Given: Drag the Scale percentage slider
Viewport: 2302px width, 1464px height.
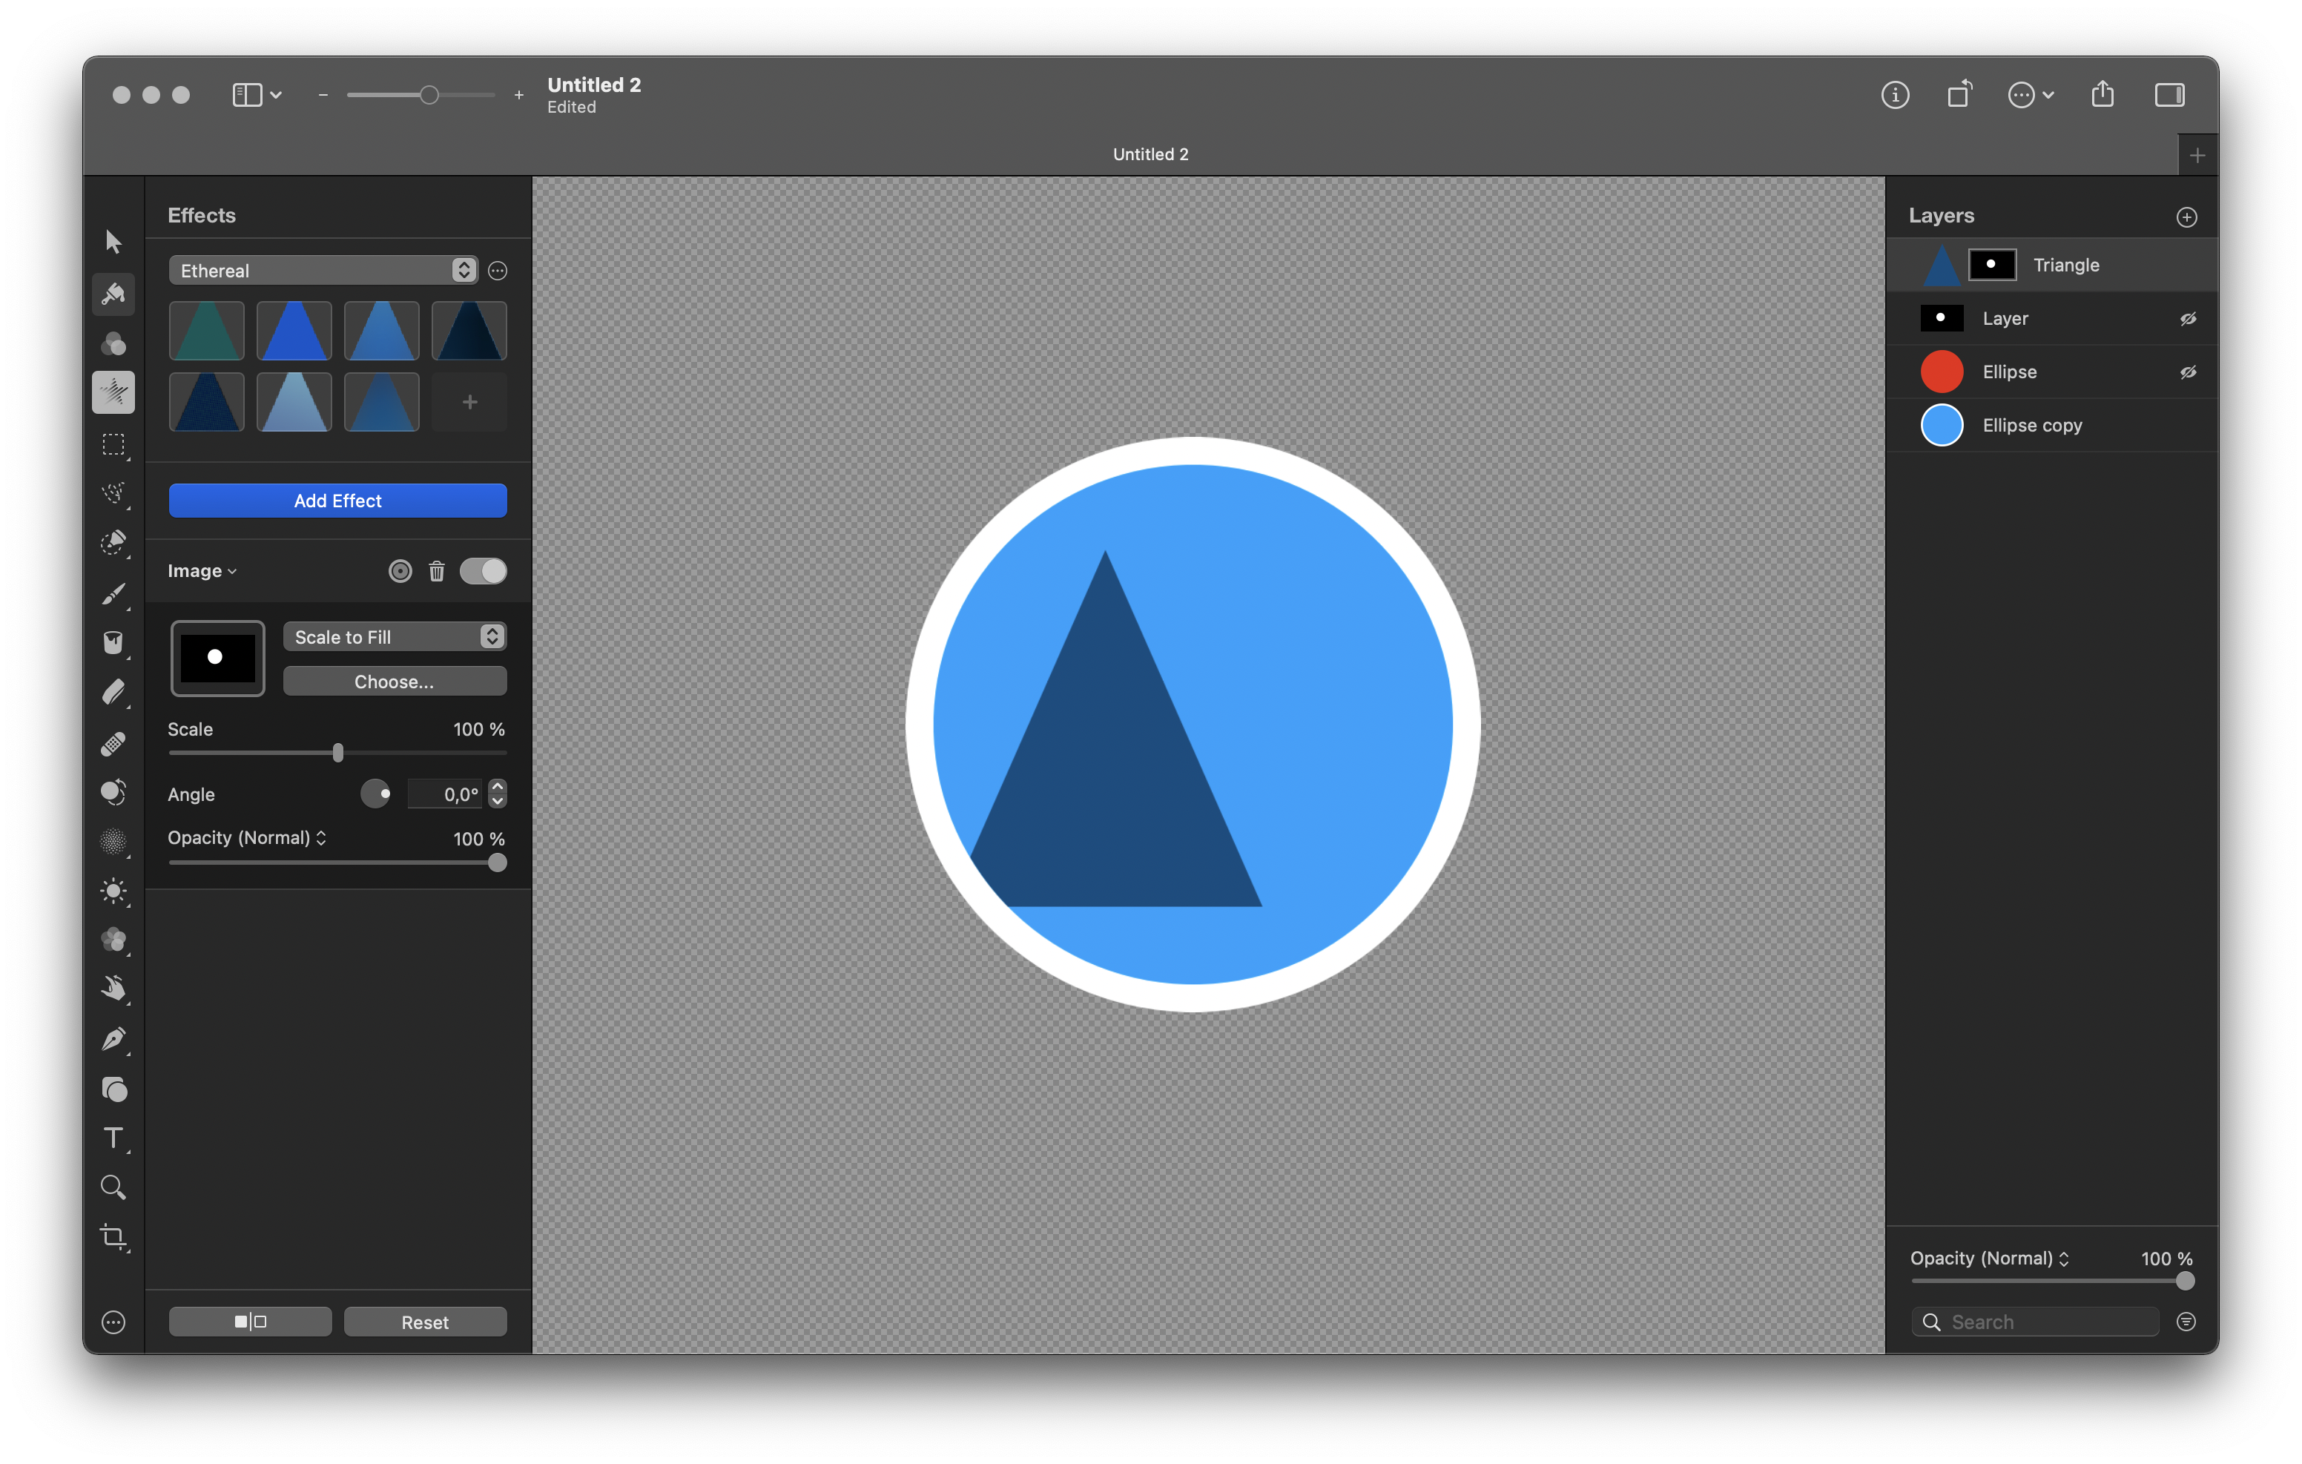Looking at the screenshot, I should (335, 753).
